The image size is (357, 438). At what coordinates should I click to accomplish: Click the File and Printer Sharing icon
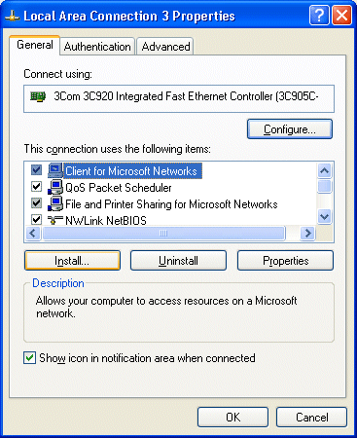[55, 203]
